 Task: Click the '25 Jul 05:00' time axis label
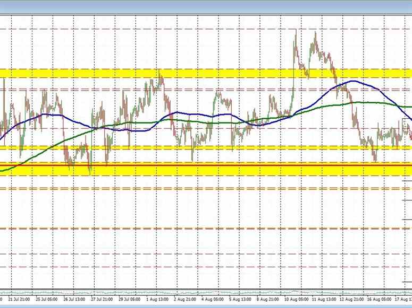[46, 299]
